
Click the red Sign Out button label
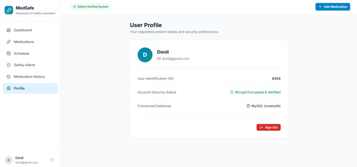click(x=272, y=127)
